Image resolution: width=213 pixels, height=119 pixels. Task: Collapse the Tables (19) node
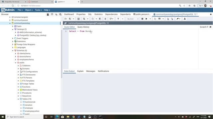(18, 99)
